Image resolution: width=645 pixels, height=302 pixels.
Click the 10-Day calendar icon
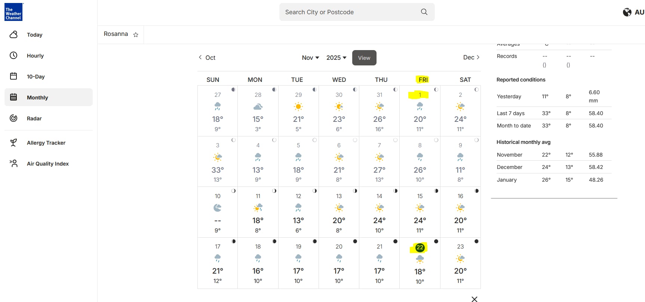click(x=13, y=76)
